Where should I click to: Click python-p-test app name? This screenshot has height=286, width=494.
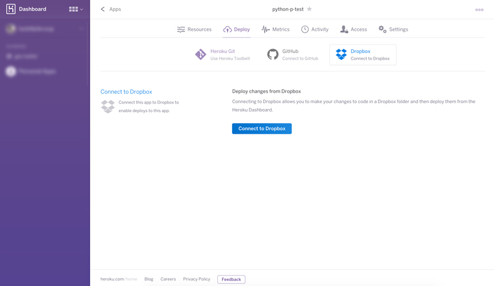coord(288,9)
